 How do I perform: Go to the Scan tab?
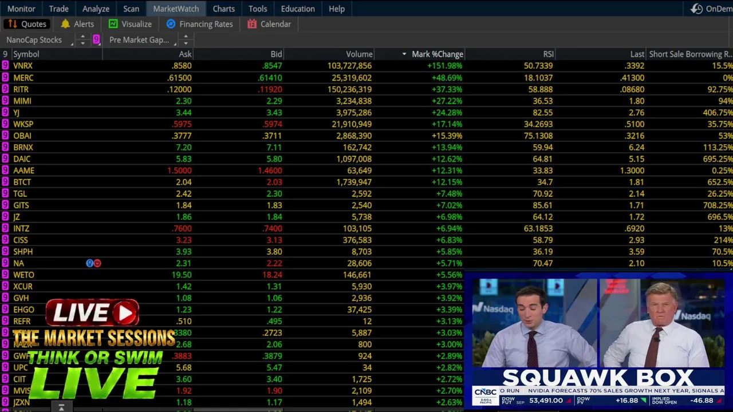click(131, 9)
